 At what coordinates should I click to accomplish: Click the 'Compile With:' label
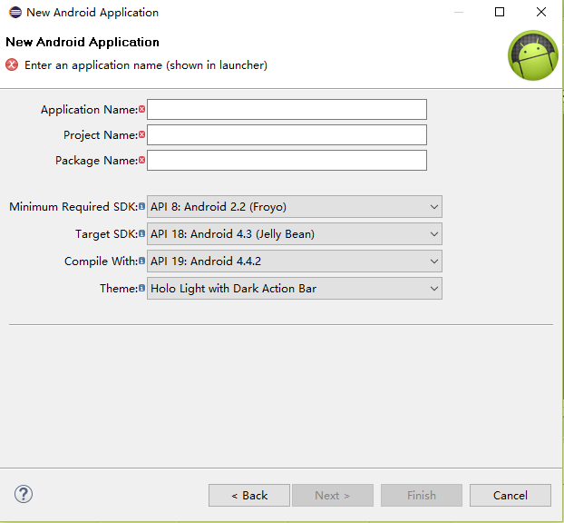tap(101, 261)
